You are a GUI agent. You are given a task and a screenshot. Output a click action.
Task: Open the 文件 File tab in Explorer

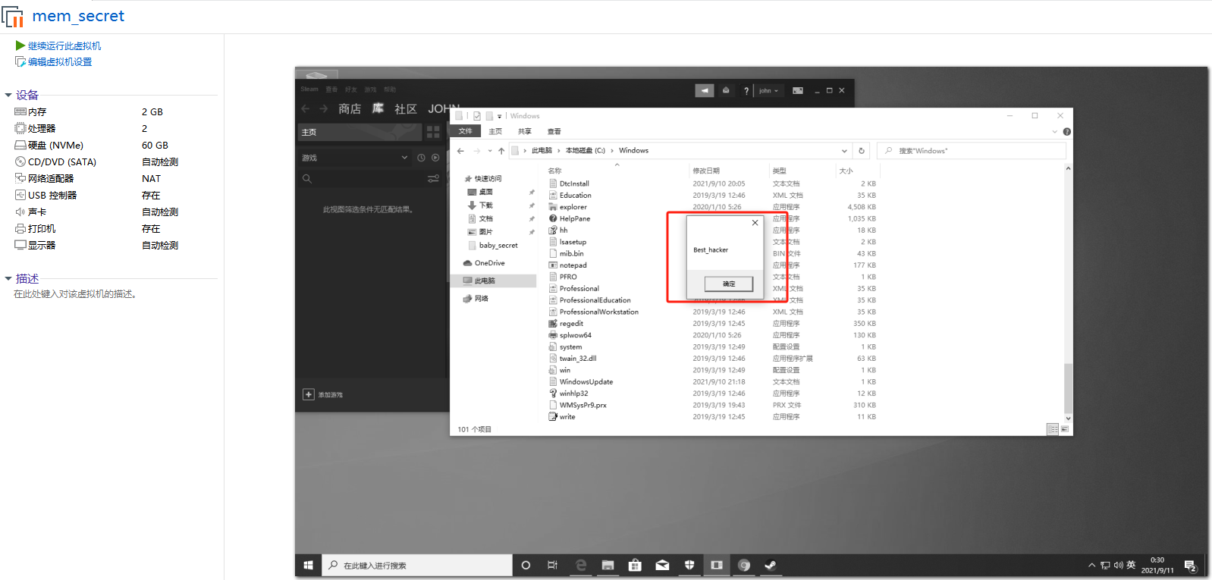[465, 131]
